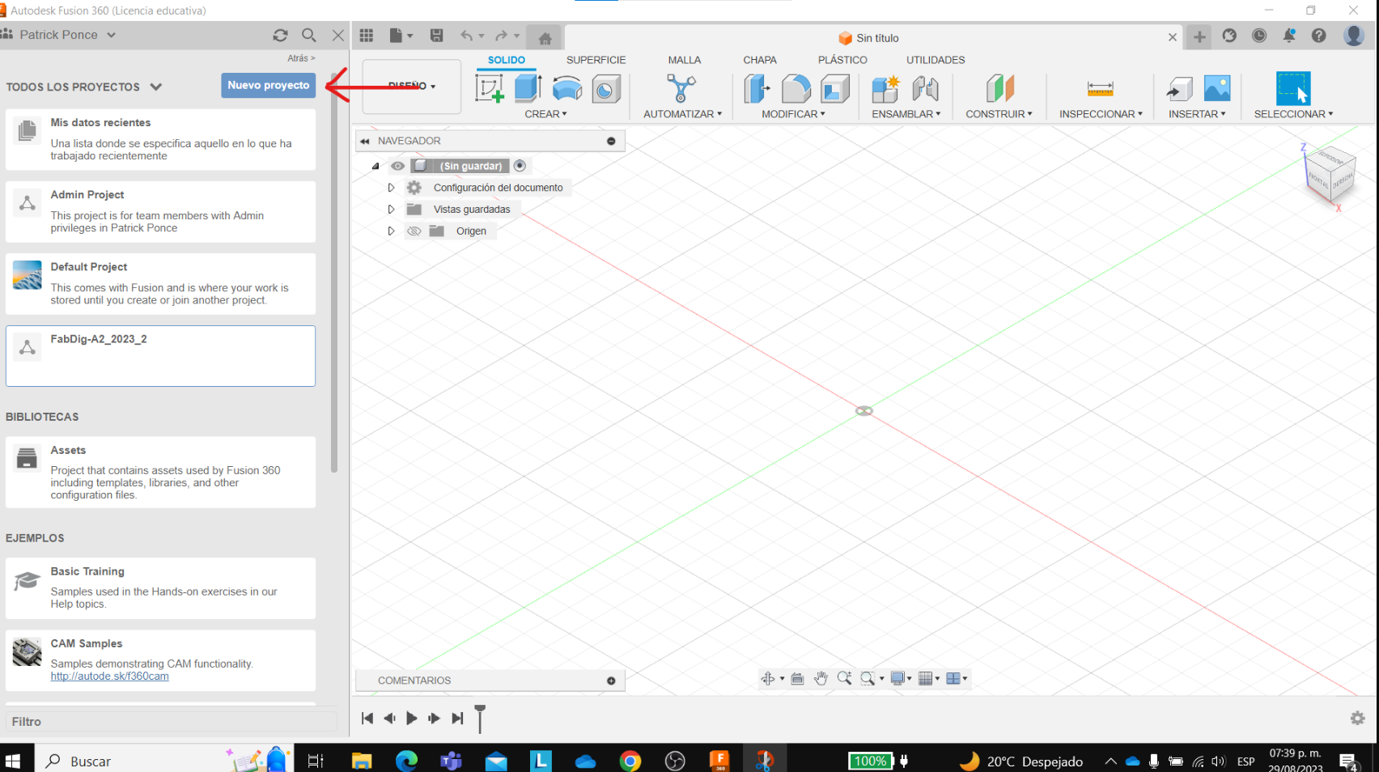Switch to the CHAPA tab
This screenshot has width=1379, height=772.
click(760, 60)
